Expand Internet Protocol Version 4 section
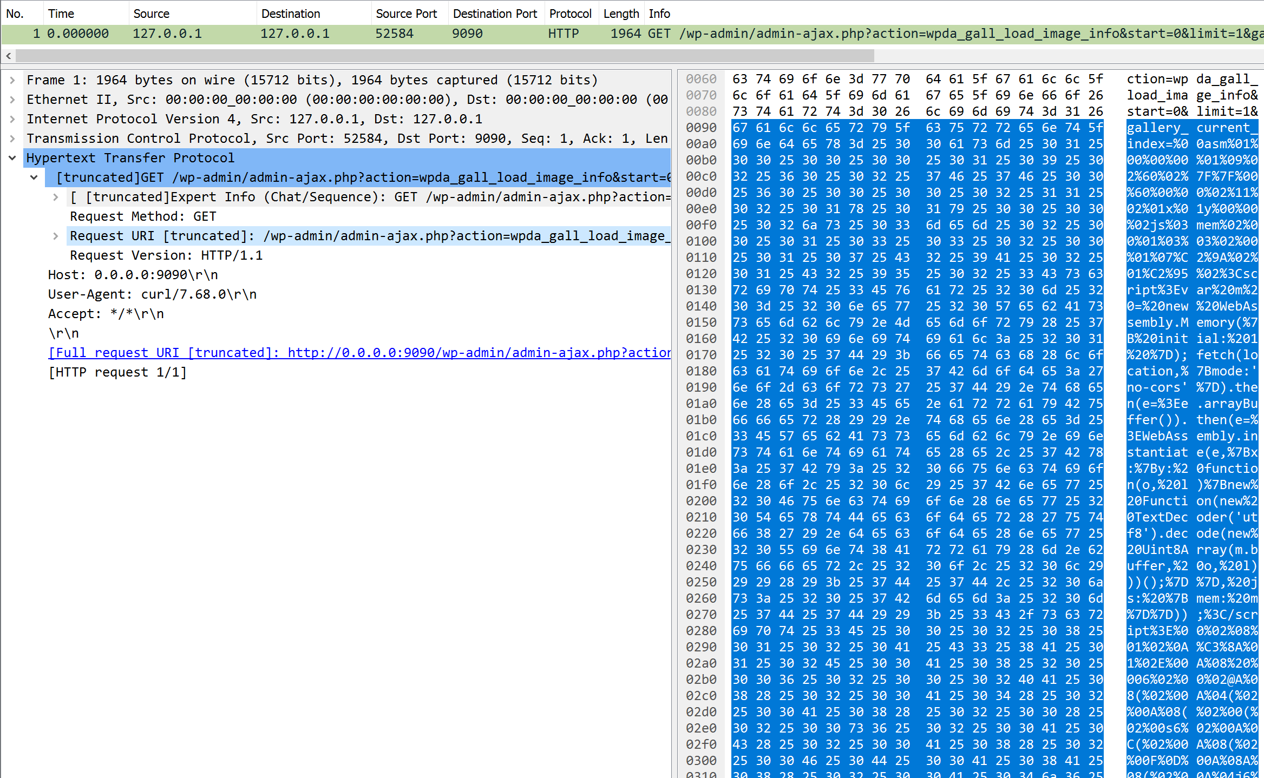The width and height of the screenshot is (1264, 778). coord(12,119)
